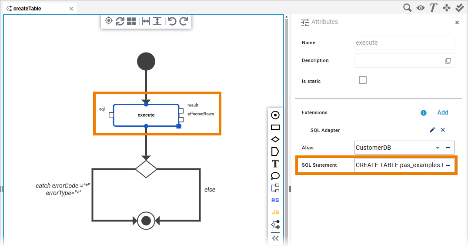Click the center diagram target icon
Image resolution: width=468 pixels, height=247 pixels.
[x=109, y=21]
